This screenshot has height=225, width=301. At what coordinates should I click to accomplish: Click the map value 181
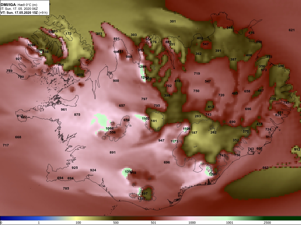point(154,121)
